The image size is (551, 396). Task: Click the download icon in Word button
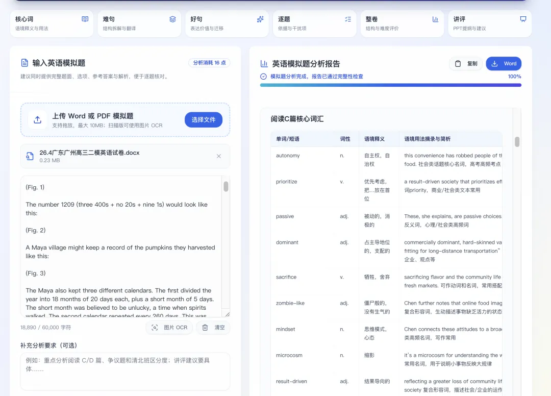tap(494, 64)
